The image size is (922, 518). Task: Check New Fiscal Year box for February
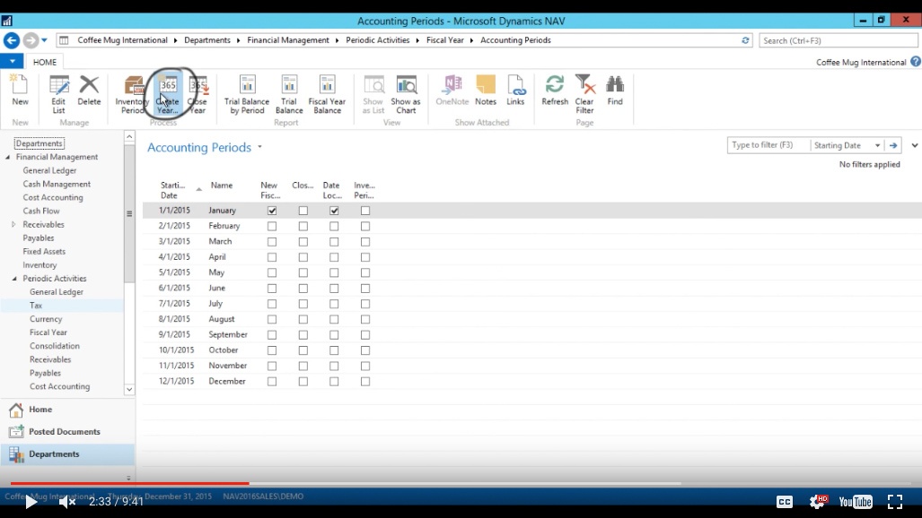point(272,226)
